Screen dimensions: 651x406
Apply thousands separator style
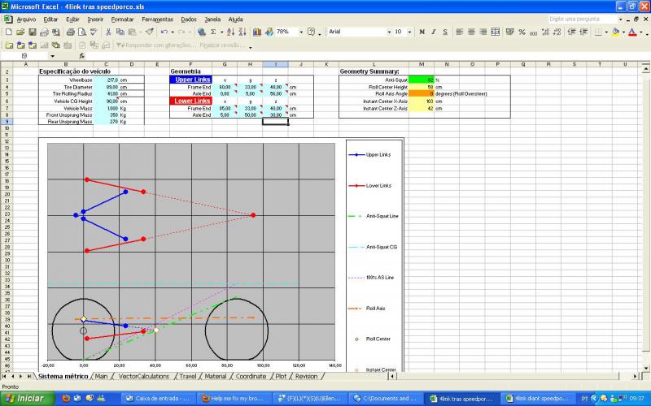click(x=534, y=32)
